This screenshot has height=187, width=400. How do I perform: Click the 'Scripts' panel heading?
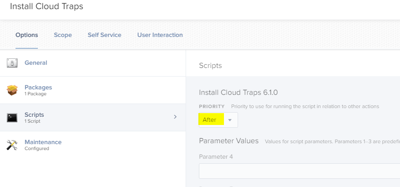210,66
